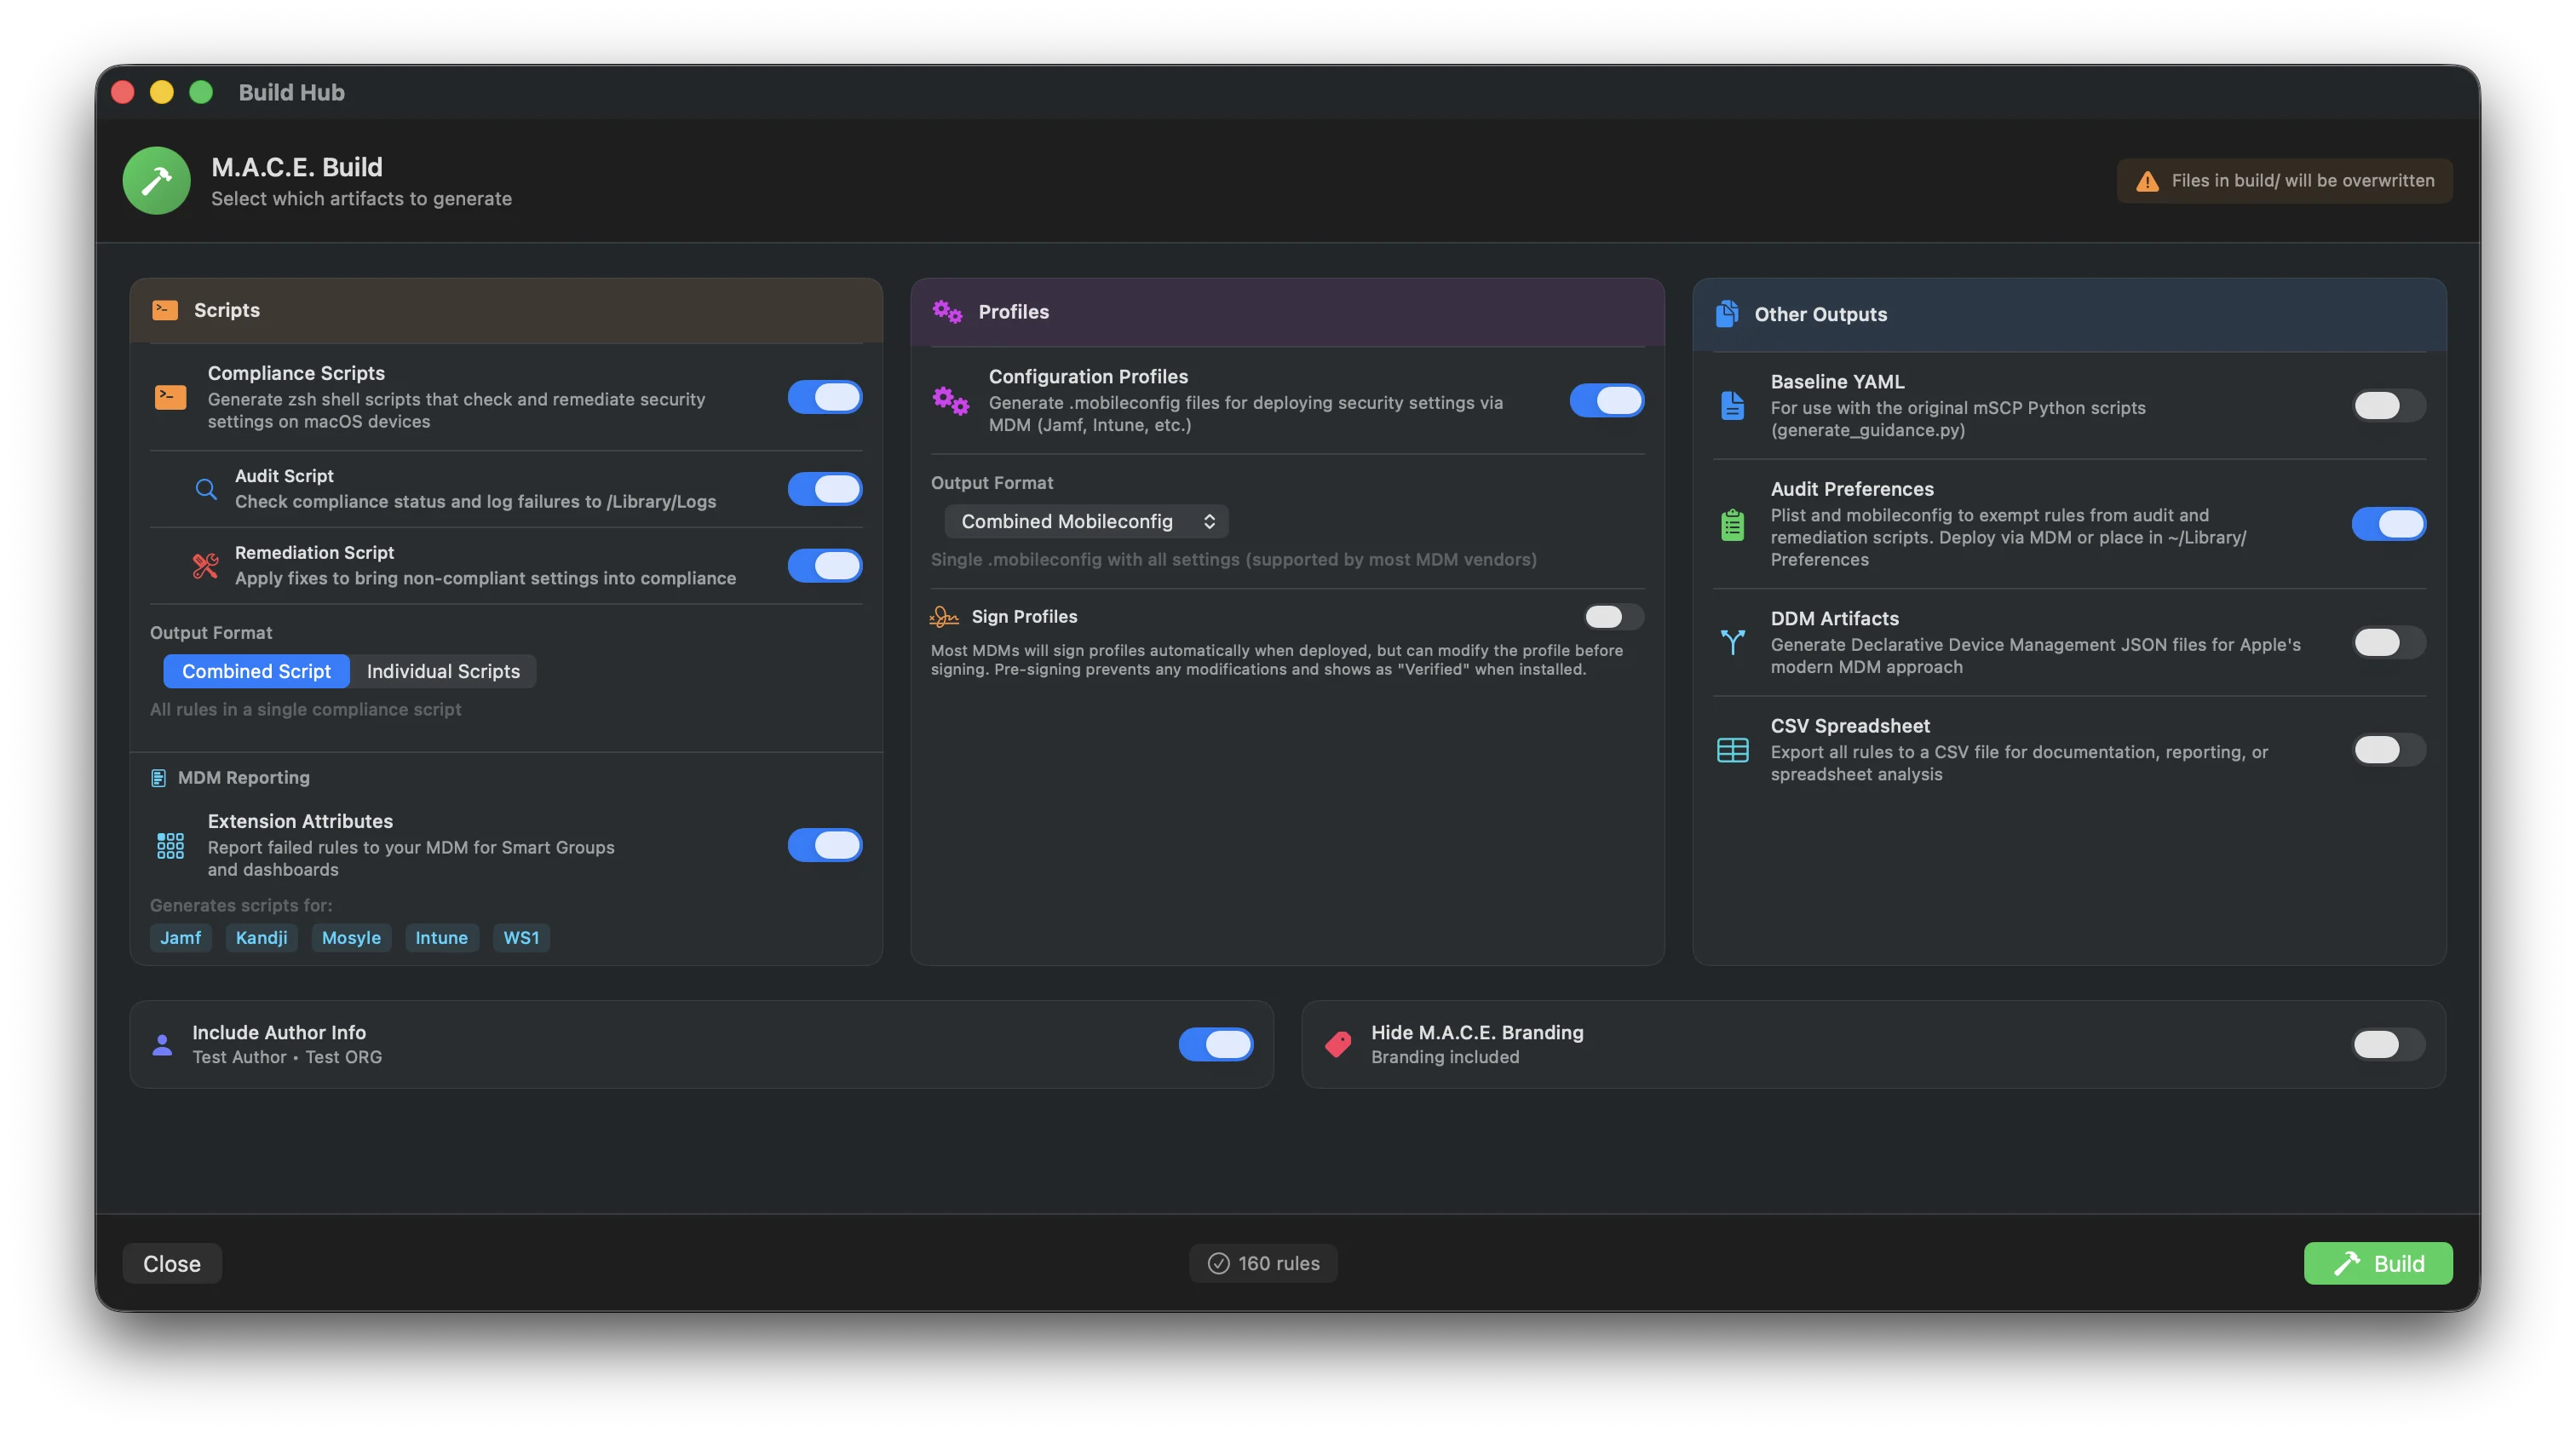
Task: Select the Combined Script segment
Action: (256, 671)
